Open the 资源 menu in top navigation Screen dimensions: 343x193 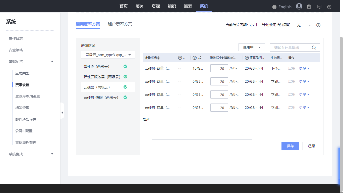click(x=156, y=6)
